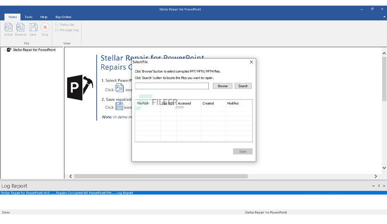The width and height of the screenshot is (387, 224).
Task: Click the file path input field
Action: pyautogui.click(x=172, y=86)
